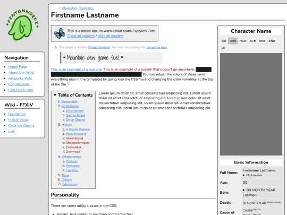Click the Shadowbringers redlink
287x215 pixels.
(78, 143)
